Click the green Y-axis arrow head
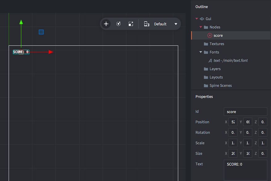This screenshot has height=181, width=271. click(21, 22)
